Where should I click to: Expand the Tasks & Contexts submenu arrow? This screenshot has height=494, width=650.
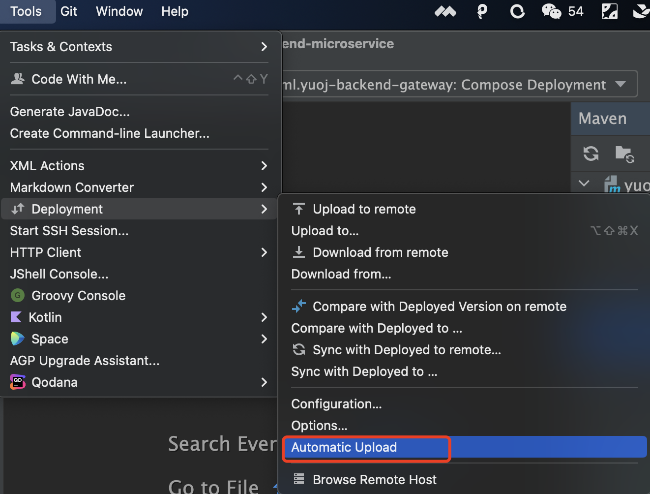point(264,47)
